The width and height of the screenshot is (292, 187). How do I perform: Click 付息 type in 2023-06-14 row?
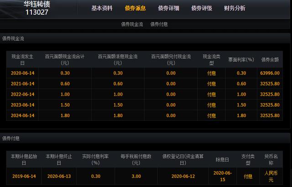[x=212, y=105]
